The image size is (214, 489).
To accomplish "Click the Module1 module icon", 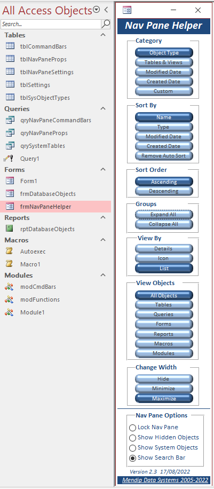I will tap(9, 312).
